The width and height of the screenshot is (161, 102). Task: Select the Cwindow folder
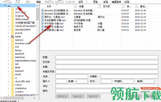click(x=19, y=92)
